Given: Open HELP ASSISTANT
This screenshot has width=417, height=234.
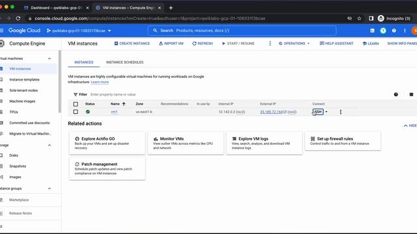Looking at the screenshot, I should pos(336,44).
